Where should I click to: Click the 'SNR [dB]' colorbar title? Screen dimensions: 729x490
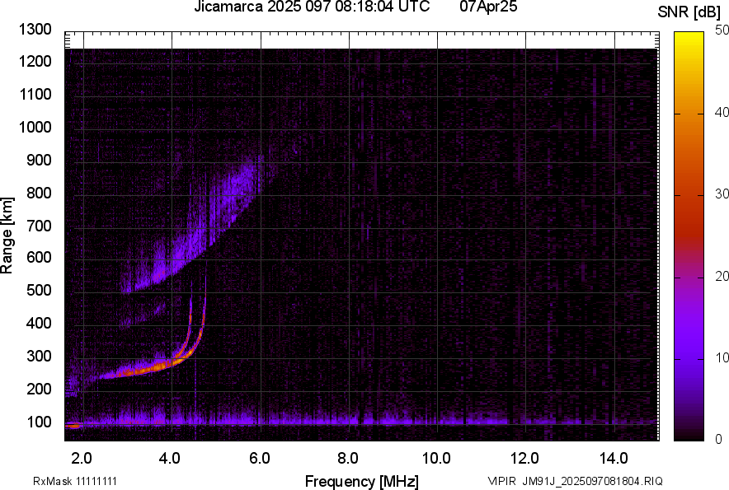[689, 12]
